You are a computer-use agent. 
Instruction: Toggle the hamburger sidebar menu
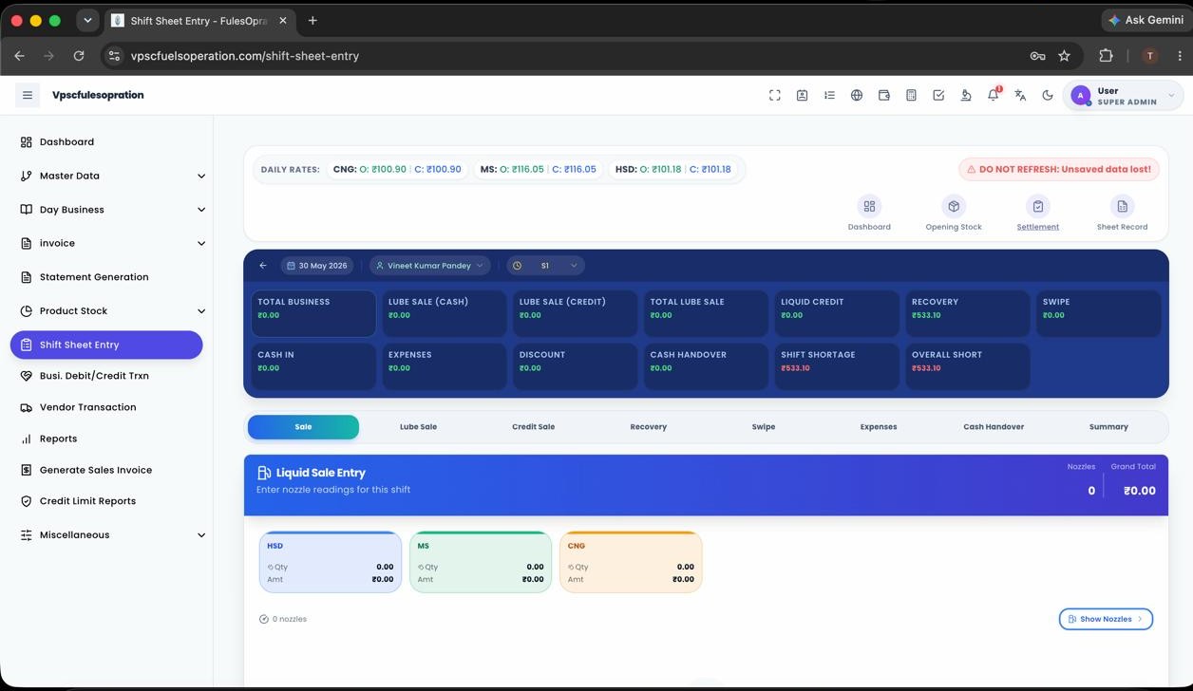point(28,95)
